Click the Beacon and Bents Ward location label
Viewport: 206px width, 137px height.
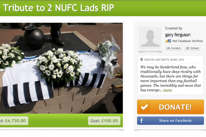[164, 60]
